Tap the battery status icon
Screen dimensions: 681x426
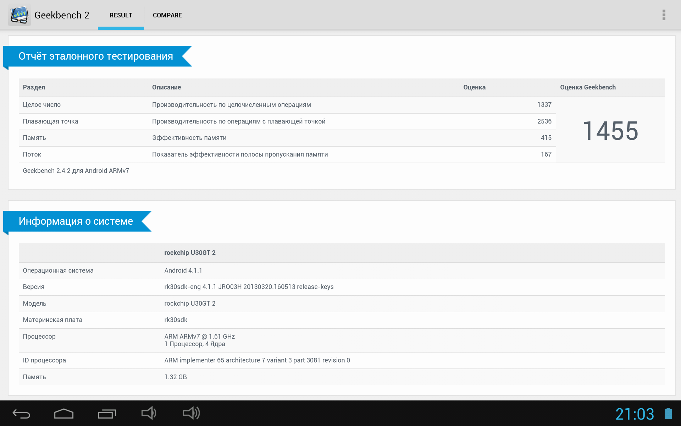pos(668,414)
